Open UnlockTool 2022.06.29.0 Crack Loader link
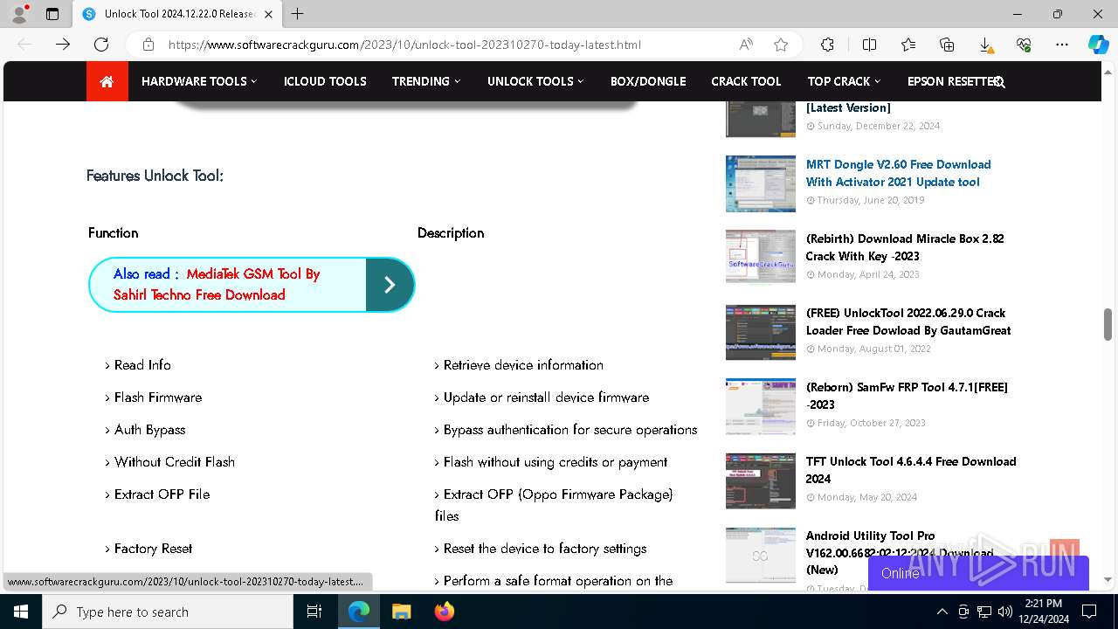Screen dimensions: 1118x629 908,321
